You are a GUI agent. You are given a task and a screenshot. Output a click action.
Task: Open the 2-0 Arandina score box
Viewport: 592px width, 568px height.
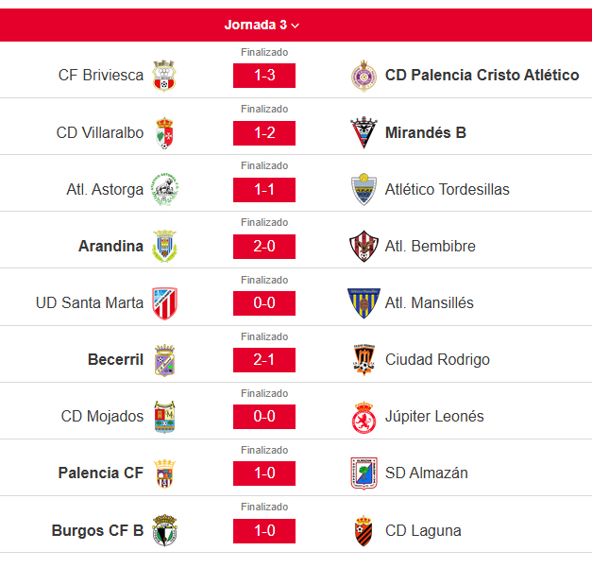(x=264, y=247)
